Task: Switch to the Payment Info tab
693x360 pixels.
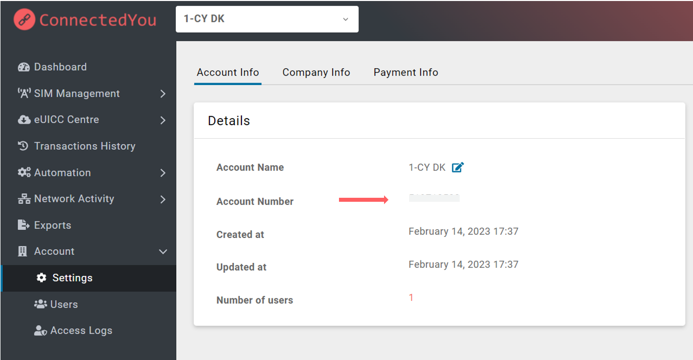Action: (406, 72)
